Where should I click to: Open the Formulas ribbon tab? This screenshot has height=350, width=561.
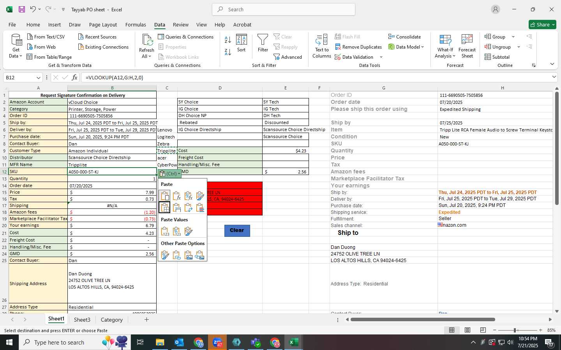click(136, 24)
